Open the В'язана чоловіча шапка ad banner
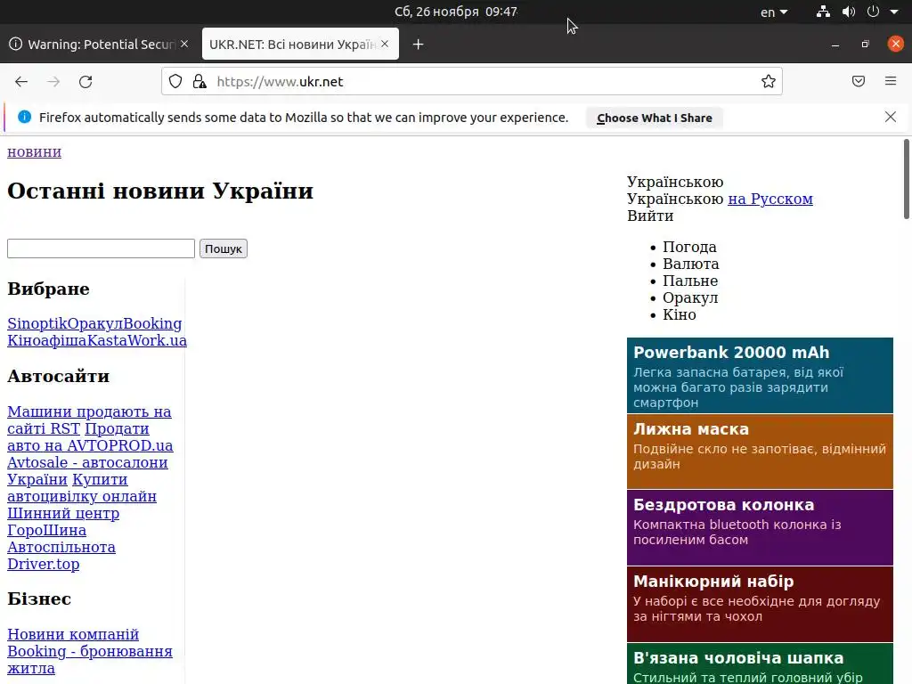This screenshot has height=684, width=912. click(x=760, y=664)
